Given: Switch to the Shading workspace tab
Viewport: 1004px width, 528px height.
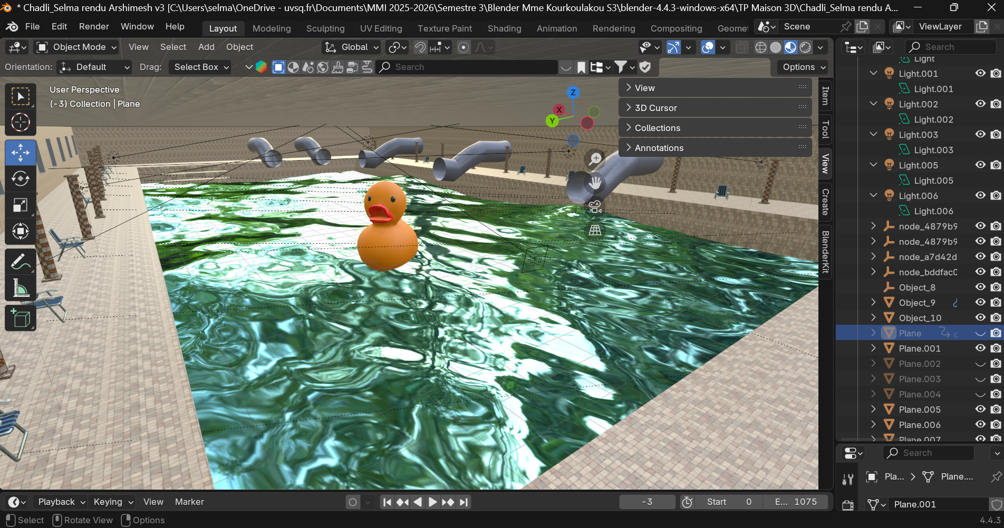Looking at the screenshot, I should (x=504, y=28).
